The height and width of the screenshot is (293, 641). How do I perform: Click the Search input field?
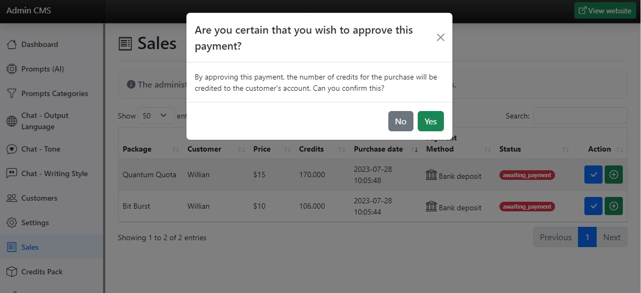click(x=580, y=116)
